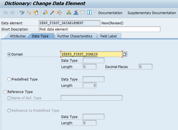The width and height of the screenshot is (178, 130).
Task: Open the Where-Used List icon
Action: [x=59, y=13]
